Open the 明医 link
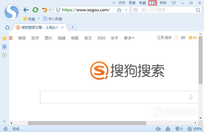Image resolution: width=204 pixels, height=132 pixels. [75, 38]
